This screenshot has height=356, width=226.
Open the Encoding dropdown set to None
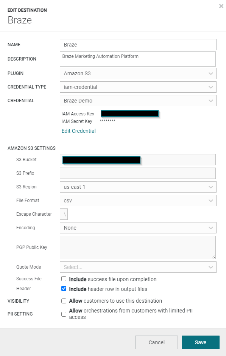(138, 228)
